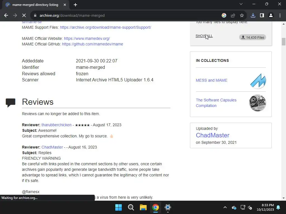Viewport: 286px width, 214px height.
Task: Close the mame-merged directory listing tab
Action: click(65, 5)
